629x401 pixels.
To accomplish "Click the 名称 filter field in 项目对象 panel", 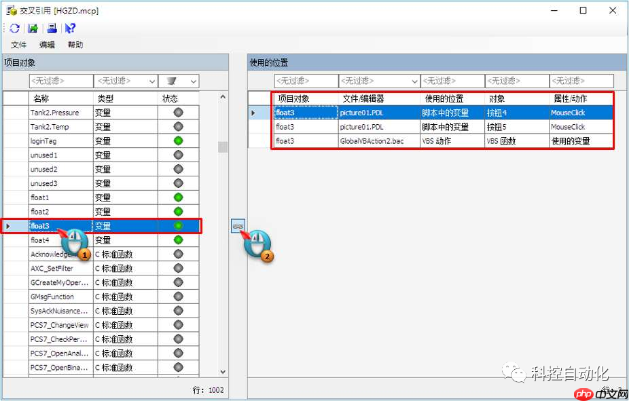I will [x=61, y=81].
